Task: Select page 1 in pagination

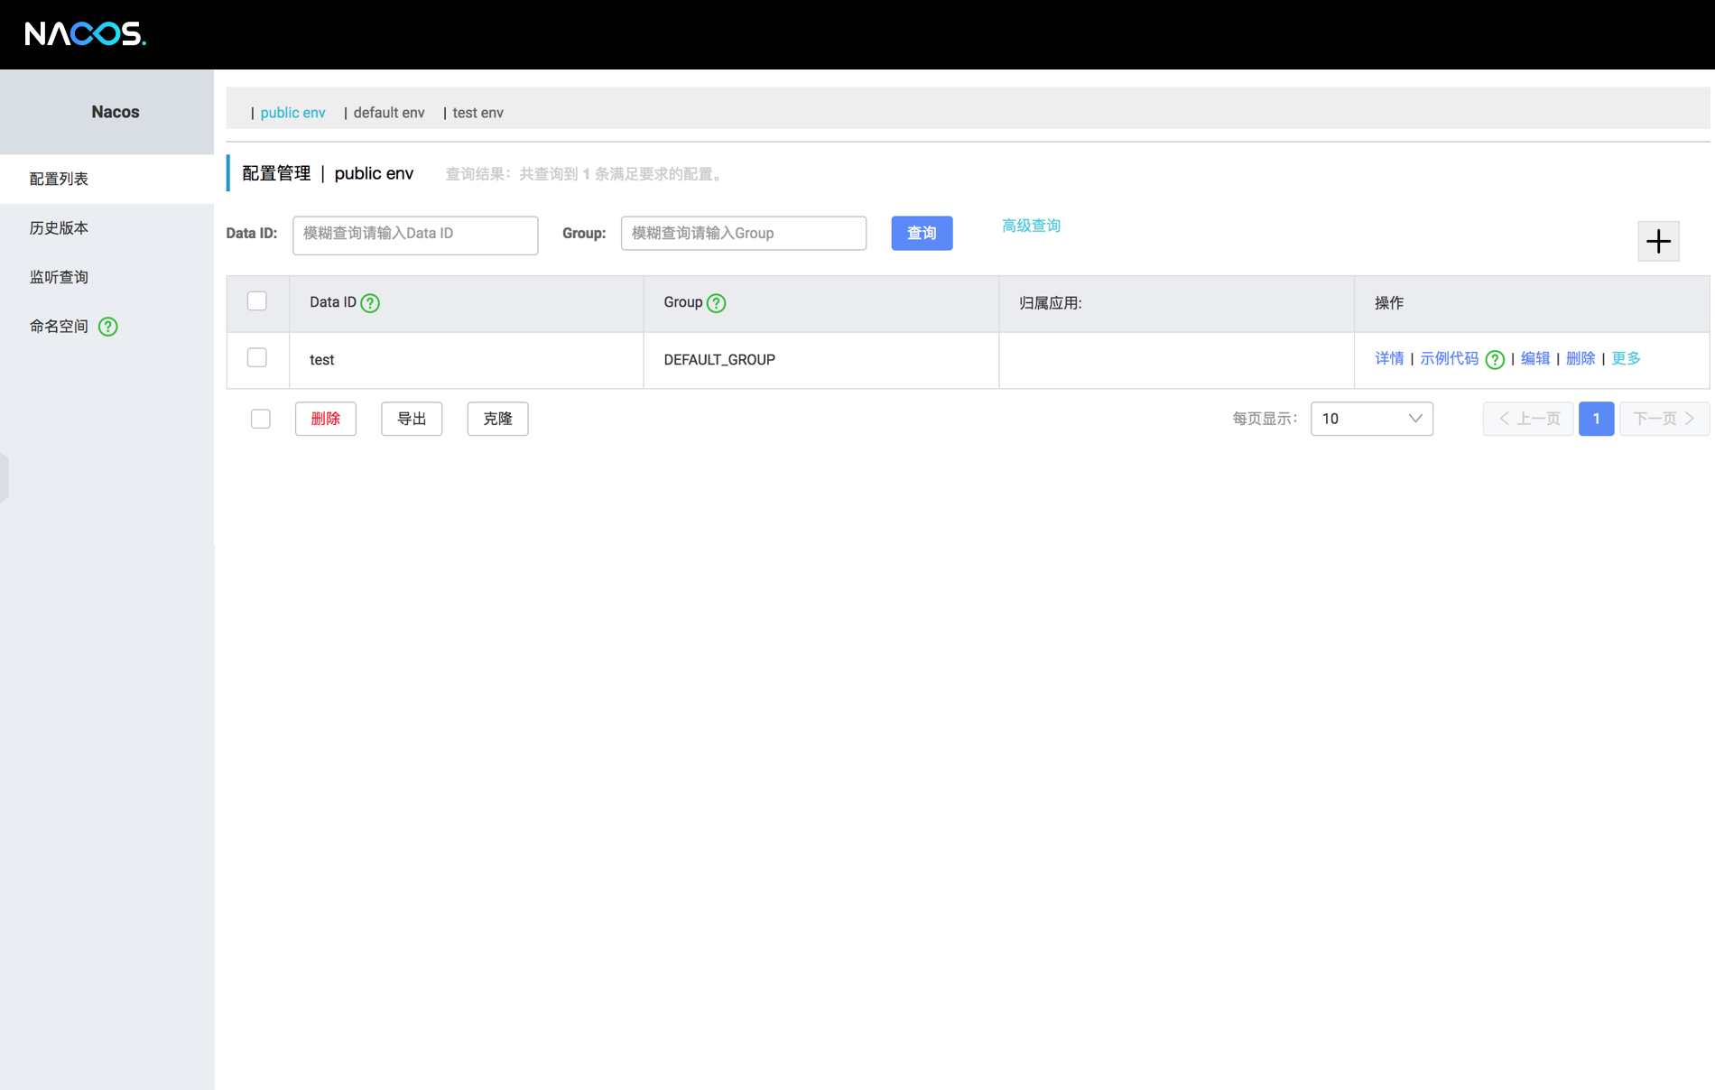Action: tap(1596, 419)
